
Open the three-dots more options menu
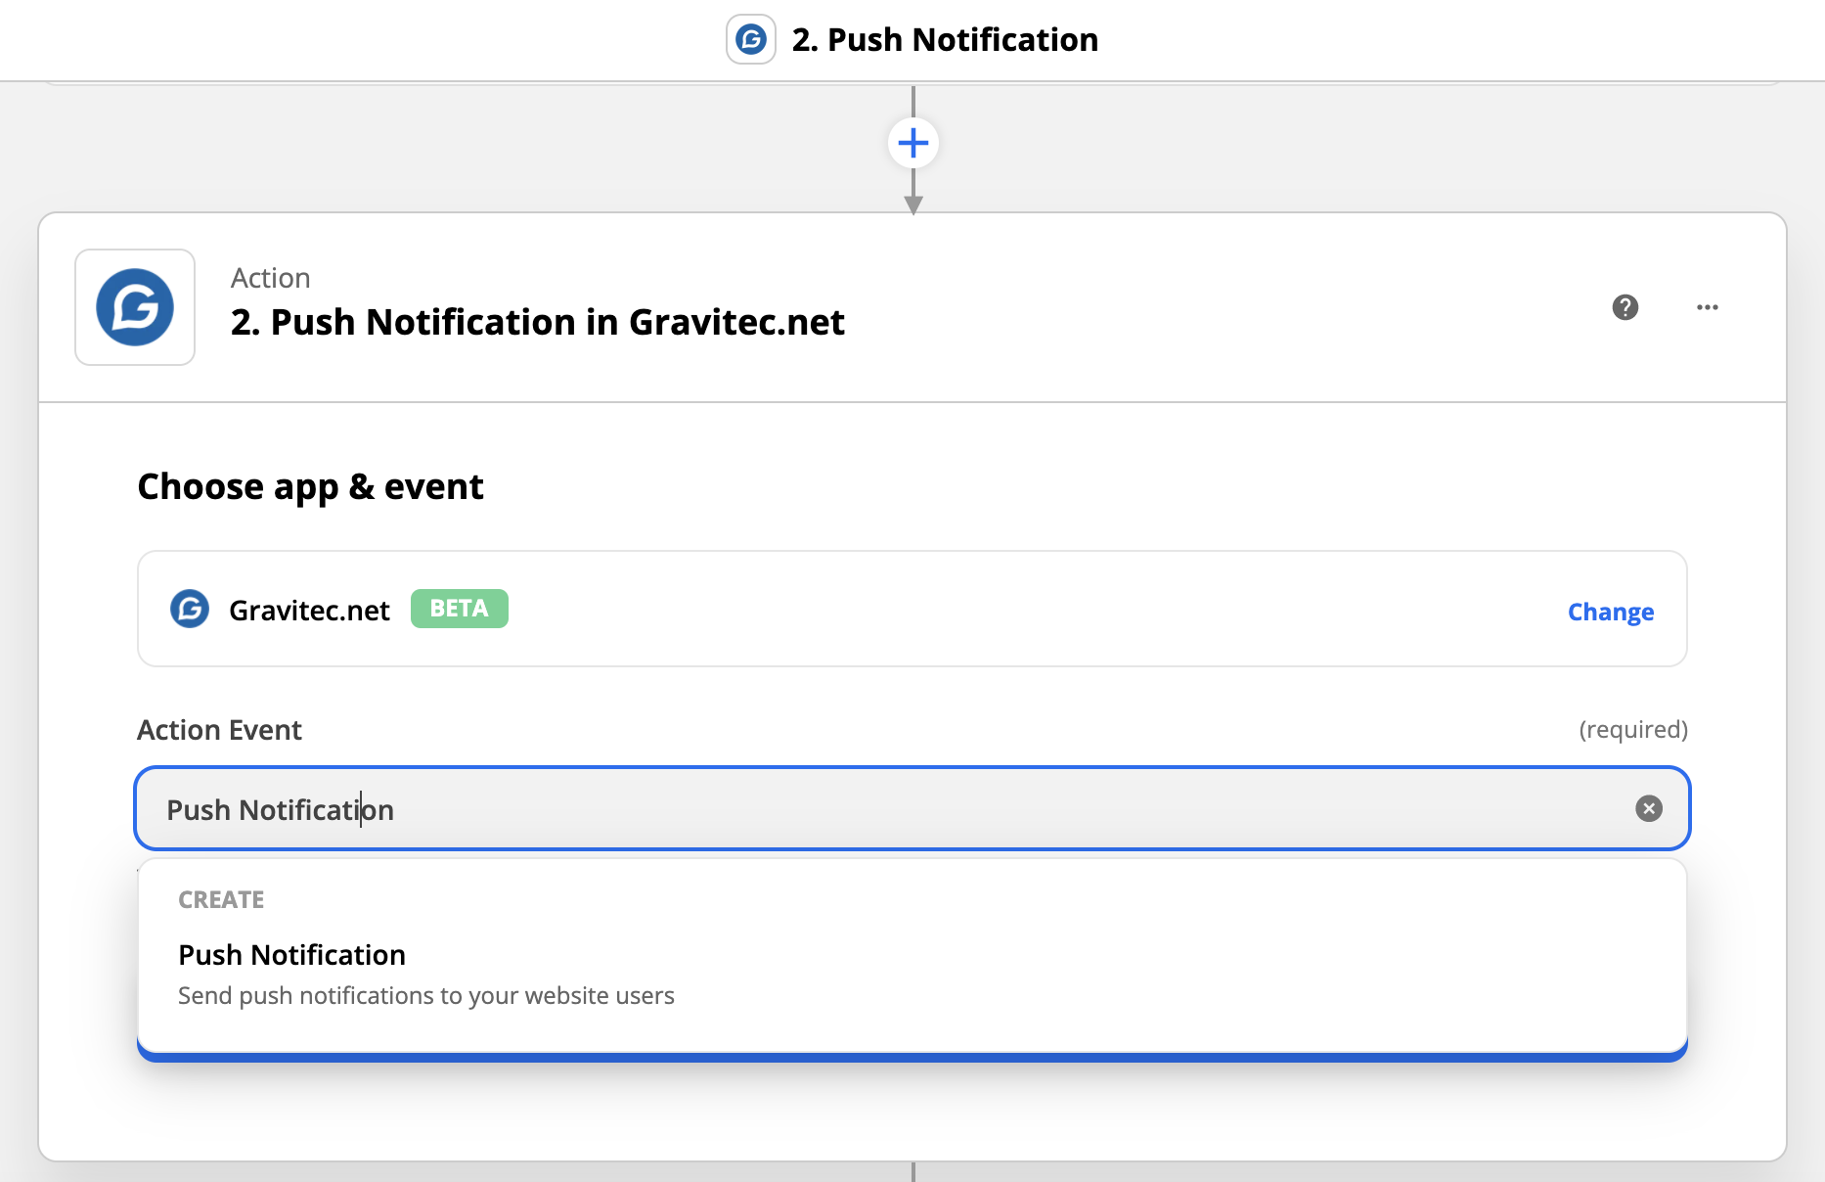point(1708,307)
